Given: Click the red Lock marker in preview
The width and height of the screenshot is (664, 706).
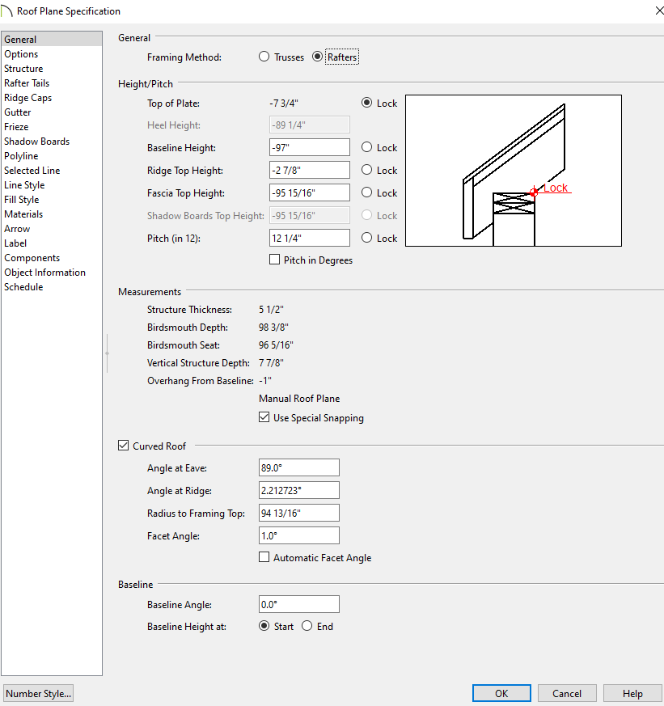Looking at the screenshot, I should (535, 192).
